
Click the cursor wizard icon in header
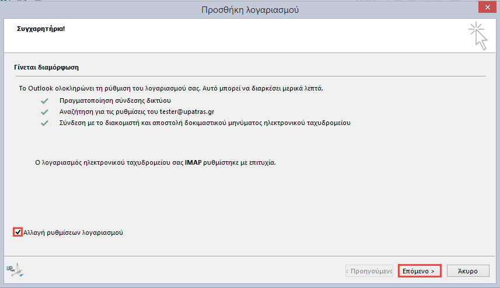coord(478,36)
